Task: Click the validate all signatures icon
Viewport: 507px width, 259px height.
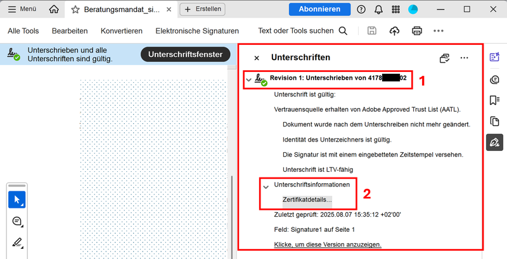Action: point(445,58)
